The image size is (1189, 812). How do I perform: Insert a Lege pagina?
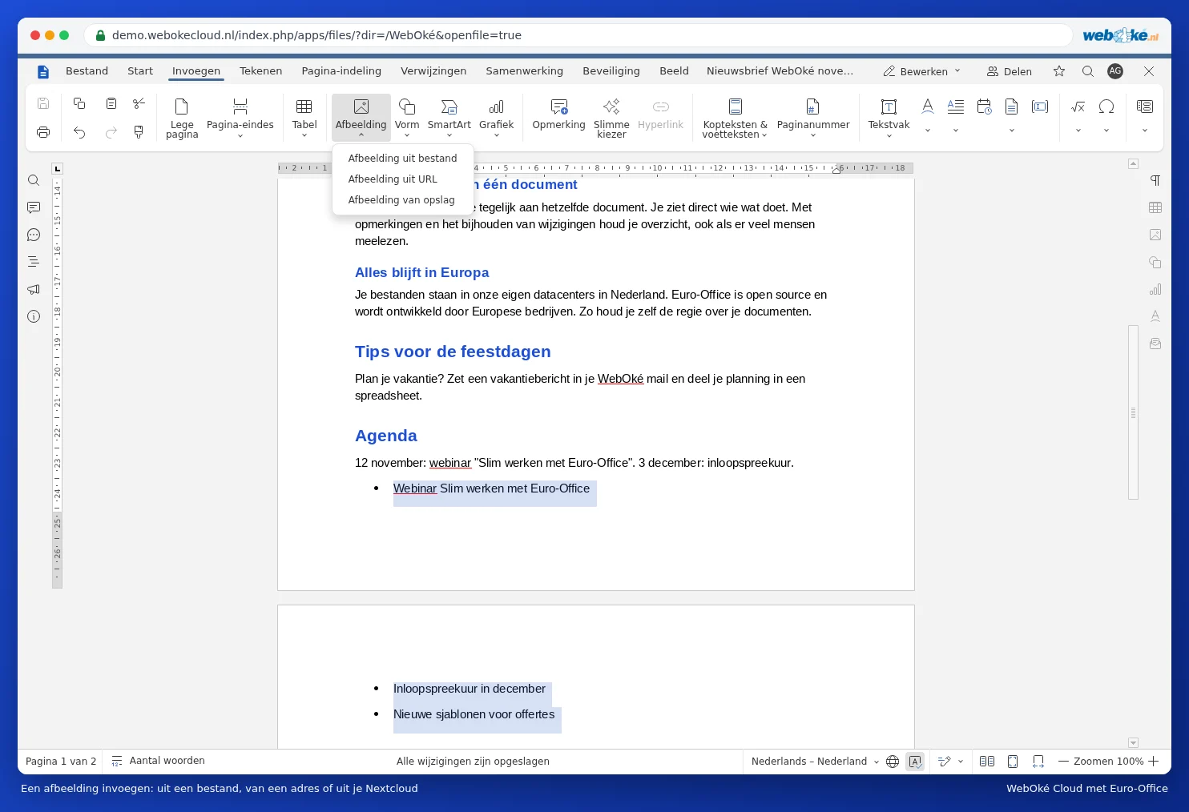[x=182, y=118]
